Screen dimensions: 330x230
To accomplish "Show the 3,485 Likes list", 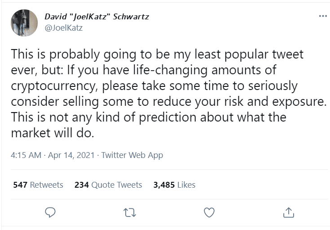I will point(174,185).
